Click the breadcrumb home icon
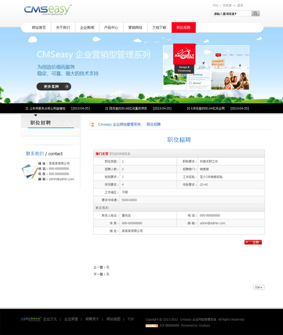283x335 pixels. tap(92, 124)
